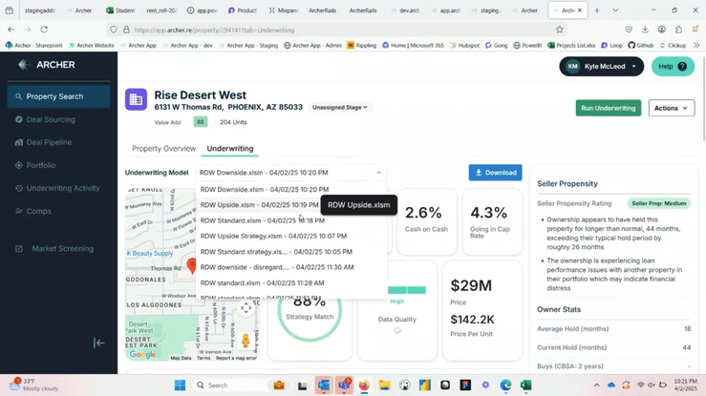This screenshot has height=396, width=706.
Task: Open map Terms link
Action: coord(203,358)
